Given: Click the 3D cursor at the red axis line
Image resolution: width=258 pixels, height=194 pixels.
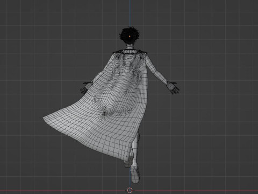Looking at the screenshot, I should [x=130, y=190].
